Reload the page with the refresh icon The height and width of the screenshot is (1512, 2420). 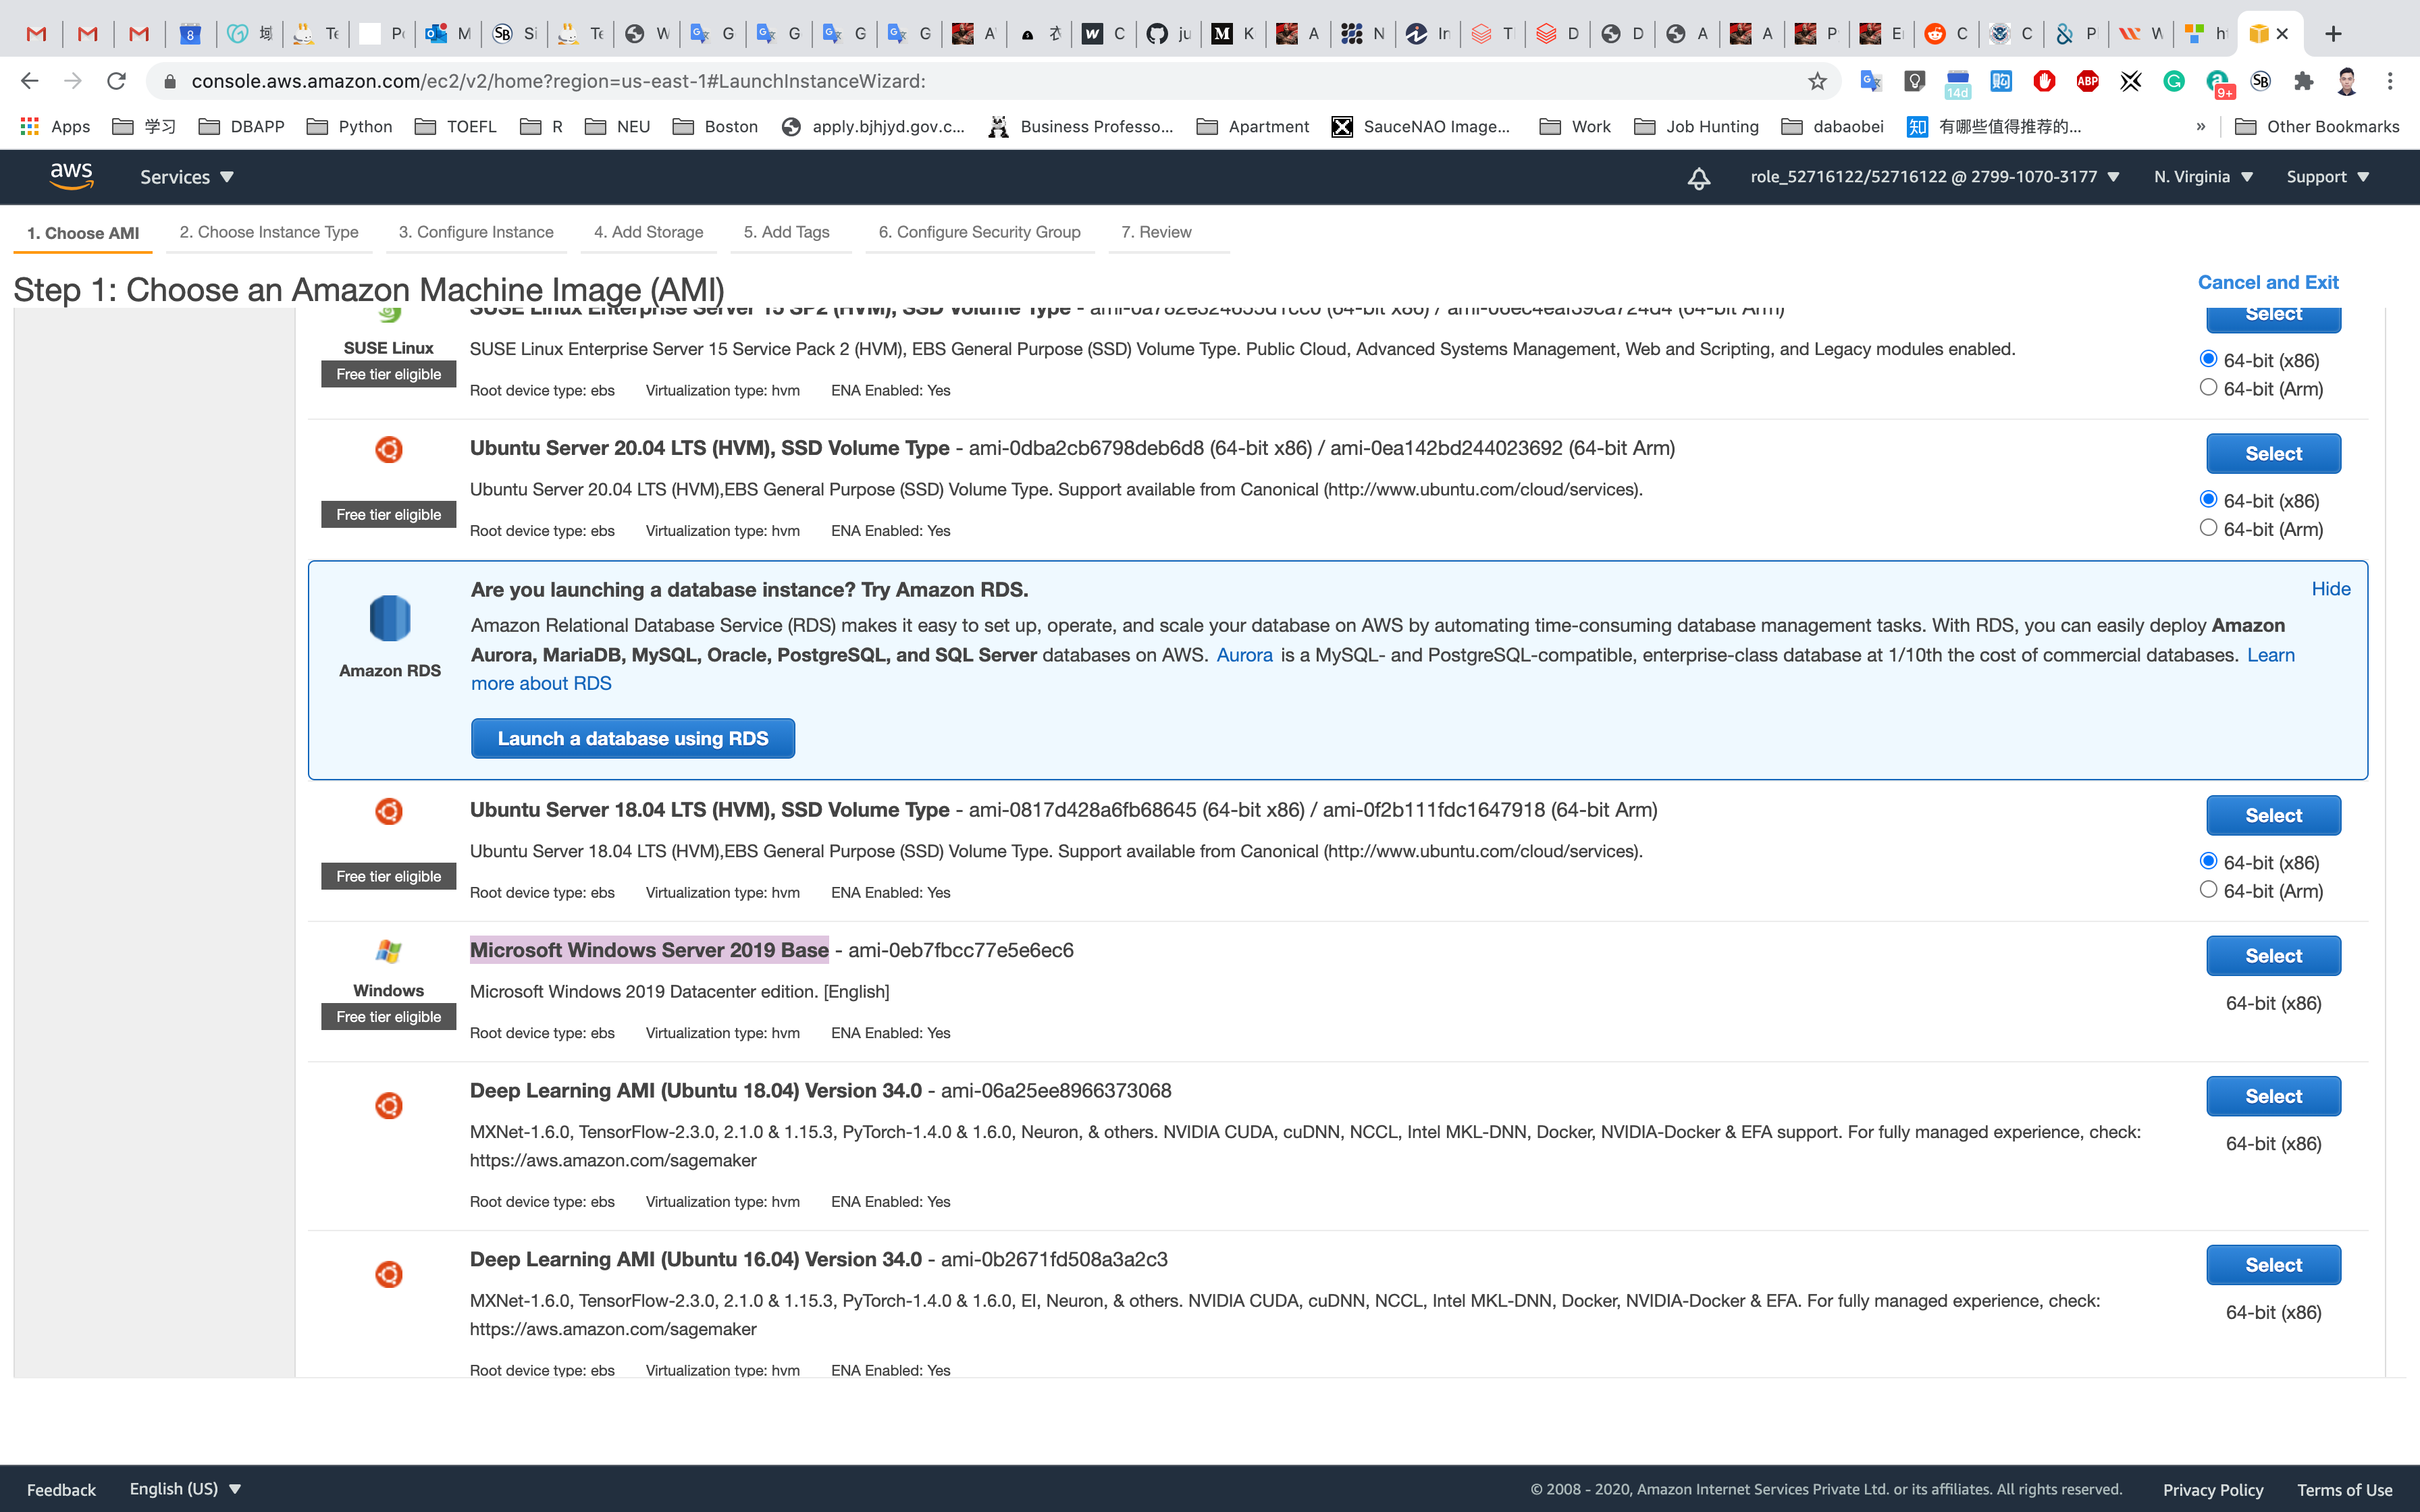[x=116, y=81]
